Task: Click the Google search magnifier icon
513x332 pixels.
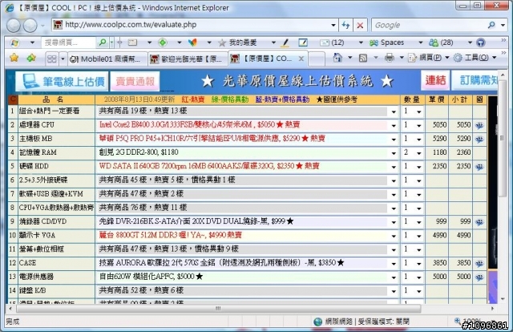Action: (491, 25)
